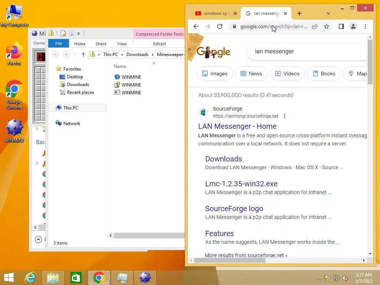
Task: Open the SourceForge logo link
Action: tap(234, 209)
